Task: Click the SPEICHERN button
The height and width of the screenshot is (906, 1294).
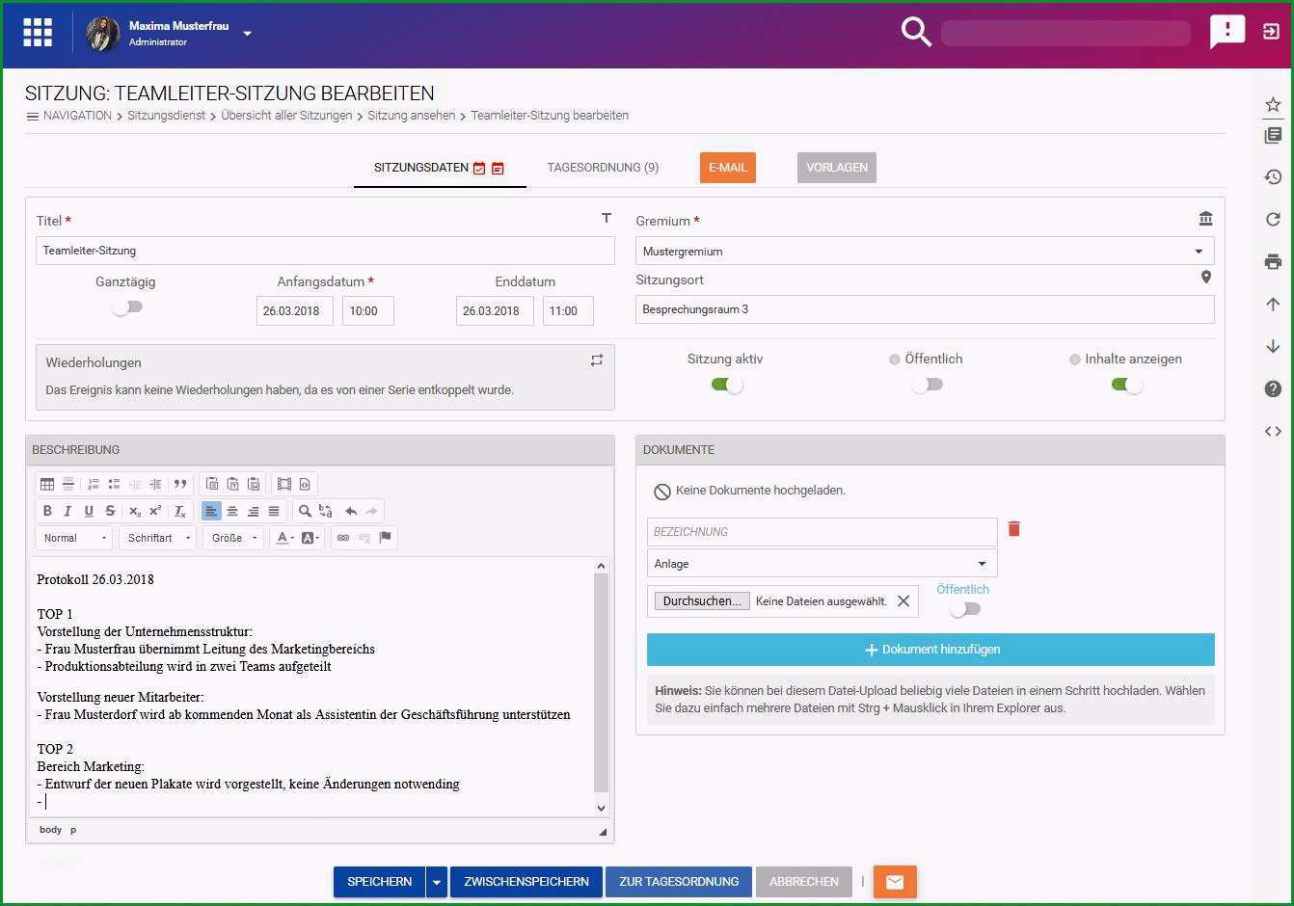Action: click(380, 882)
